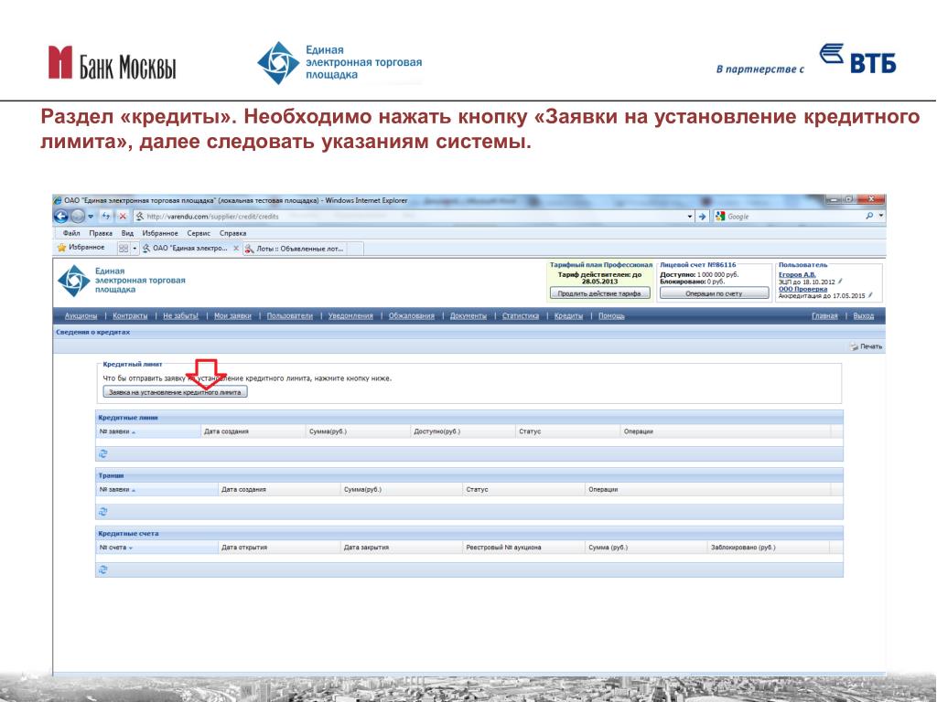
Task: Refresh the Кредитные линии grid
Action: pos(102,453)
